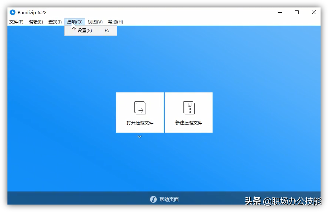Close the Bandizip window

pos(314,12)
